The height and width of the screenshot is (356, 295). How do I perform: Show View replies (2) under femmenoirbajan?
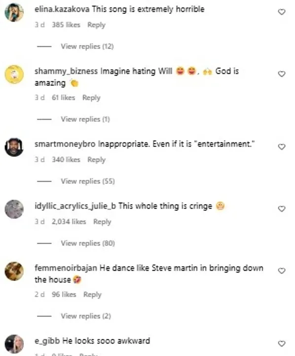pos(86,316)
